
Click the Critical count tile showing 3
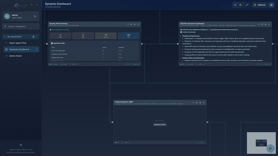60,36
